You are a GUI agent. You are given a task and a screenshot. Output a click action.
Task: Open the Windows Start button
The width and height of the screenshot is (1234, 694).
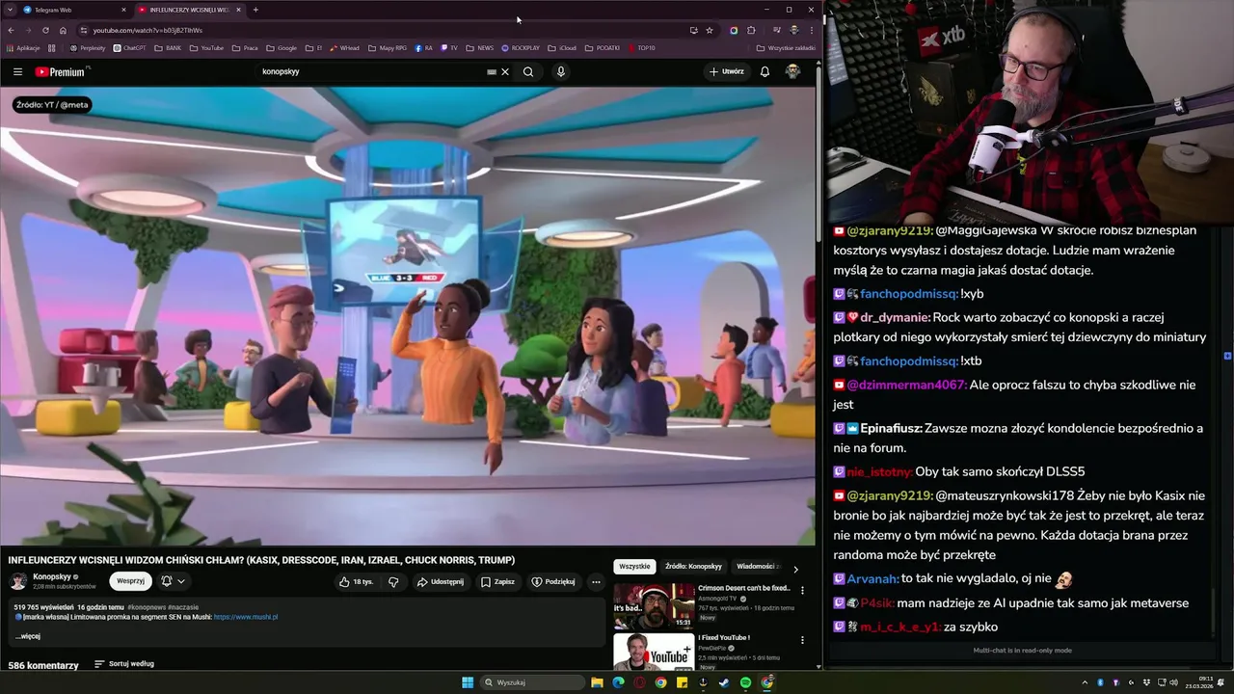point(468,682)
